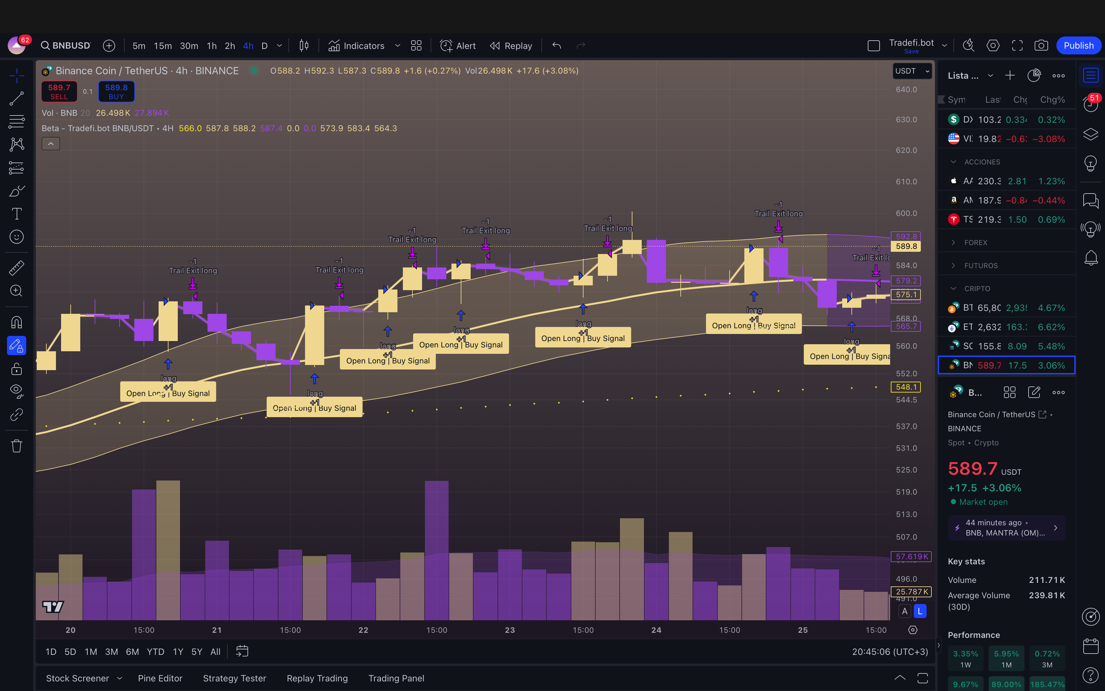Click the blue Publish button
The image size is (1105, 691).
(x=1078, y=46)
